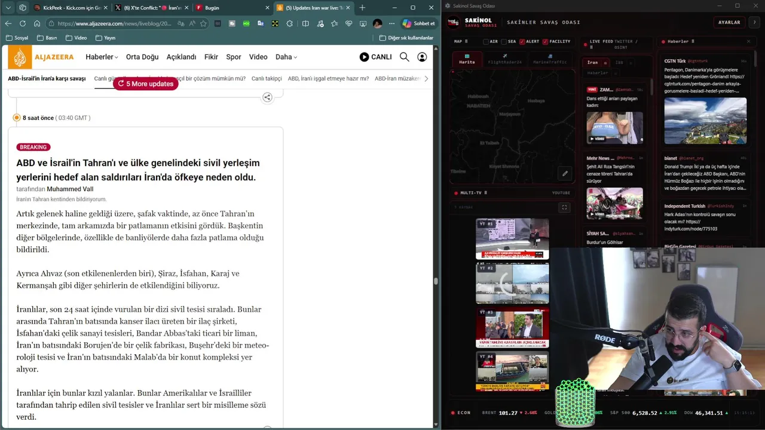Open the read aloud icon in address bar
This screenshot has width=765, height=430.
pyautogui.click(x=192, y=24)
